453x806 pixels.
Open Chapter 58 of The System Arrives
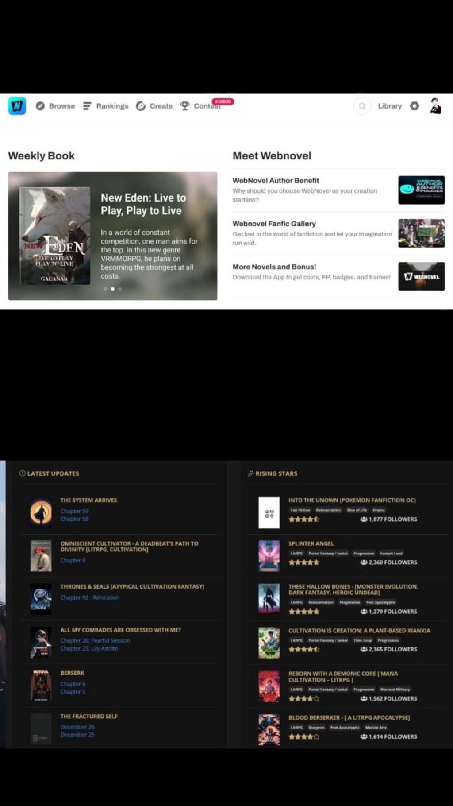(74, 519)
